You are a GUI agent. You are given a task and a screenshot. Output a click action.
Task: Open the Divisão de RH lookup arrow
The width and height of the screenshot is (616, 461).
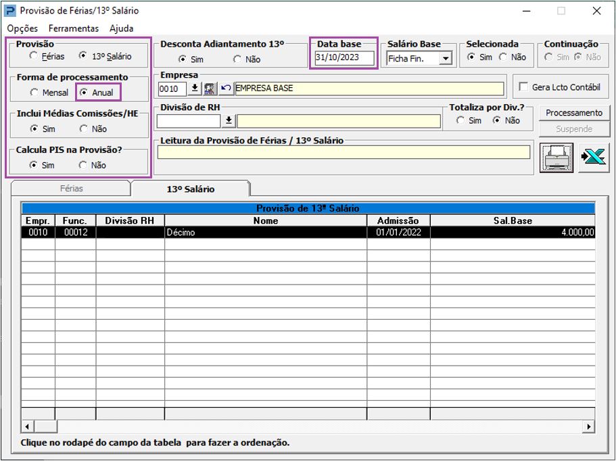(x=229, y=121)
